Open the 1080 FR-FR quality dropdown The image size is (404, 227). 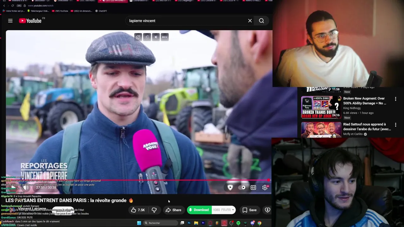[x=223, y=210]
